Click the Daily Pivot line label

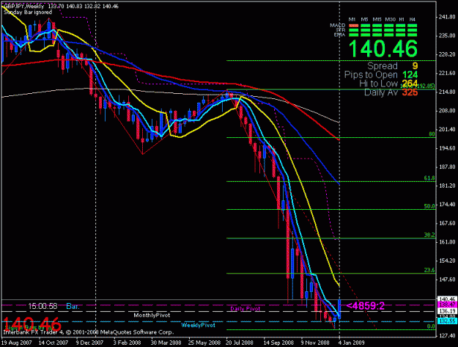pos(245,309)
